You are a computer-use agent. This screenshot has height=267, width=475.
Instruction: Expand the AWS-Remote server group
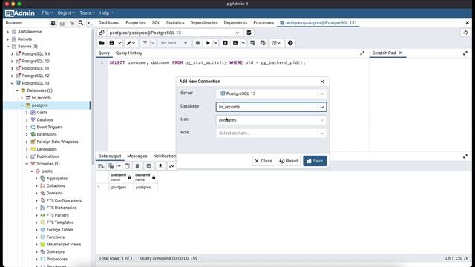click(8, 32)
